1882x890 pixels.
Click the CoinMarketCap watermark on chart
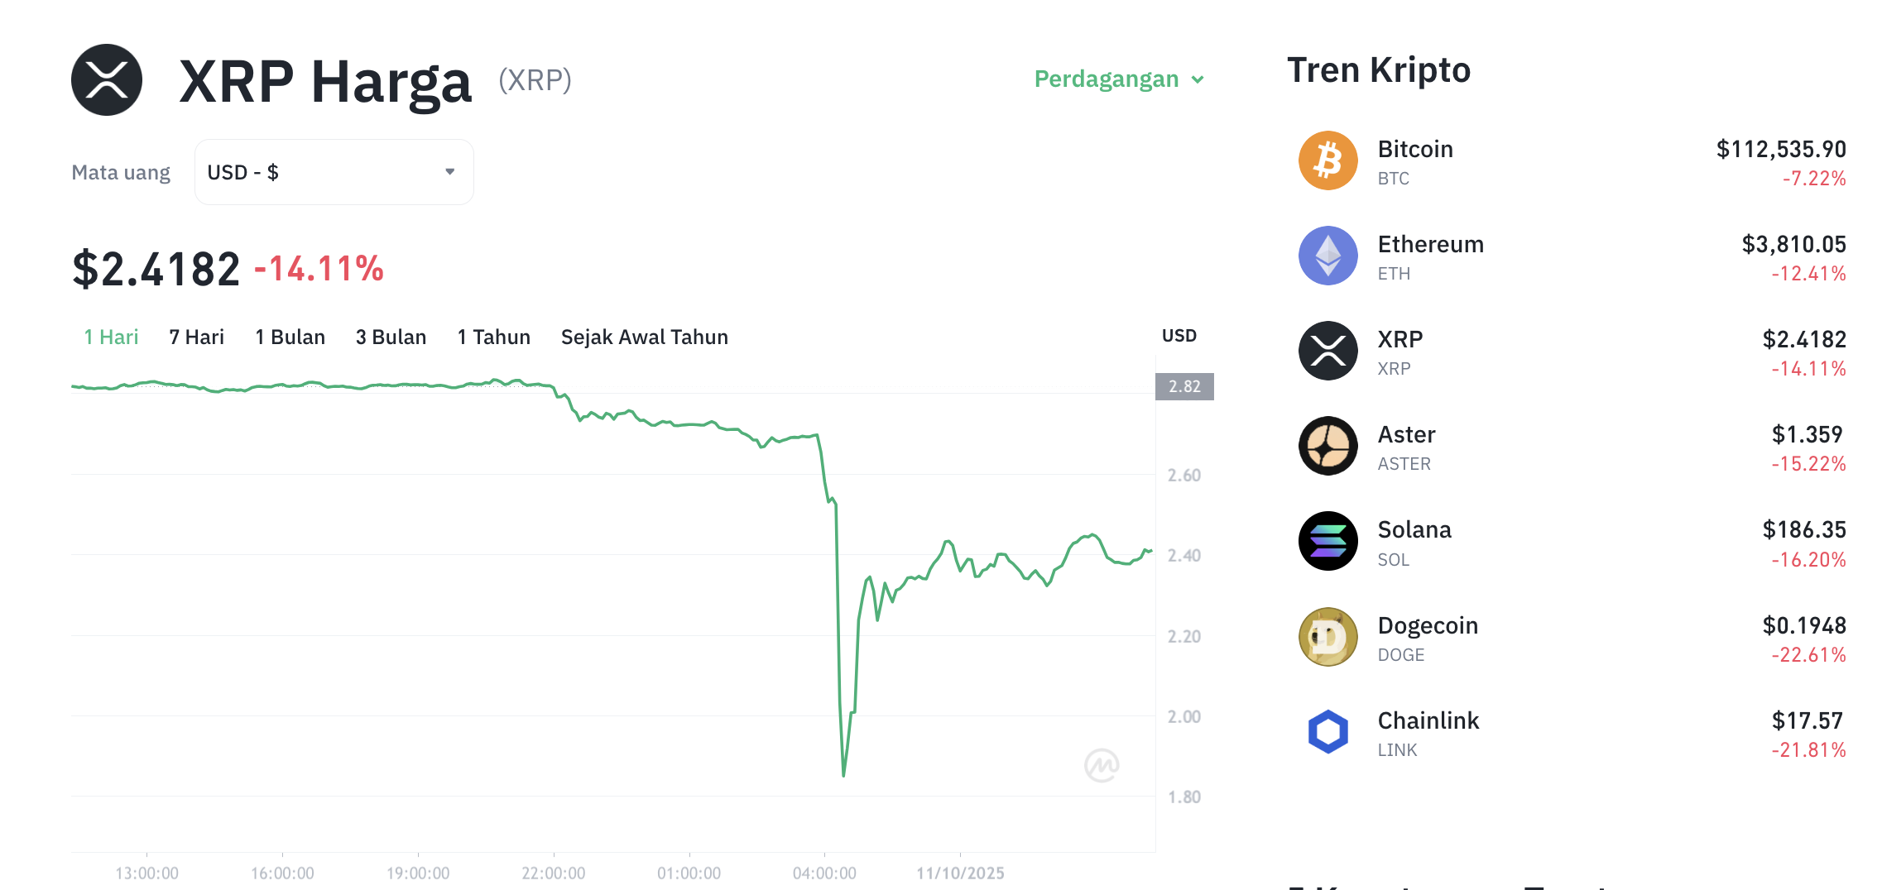point(1102,765)
